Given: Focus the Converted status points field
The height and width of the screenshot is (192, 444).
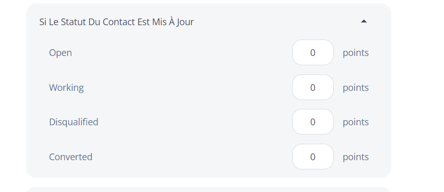Looking at the screenshot, I should coord(313,157).
